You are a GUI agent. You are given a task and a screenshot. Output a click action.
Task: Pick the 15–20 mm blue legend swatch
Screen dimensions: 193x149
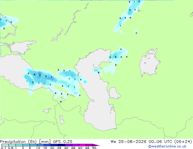pos(47,145)
